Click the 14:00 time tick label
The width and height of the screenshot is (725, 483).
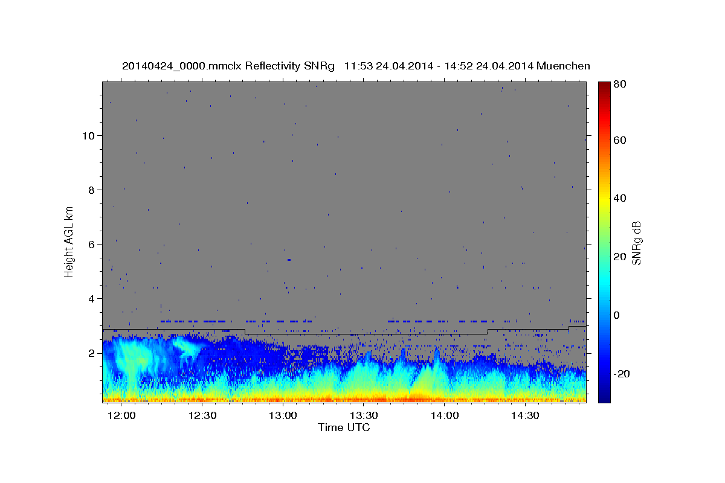tap(445, 416)
